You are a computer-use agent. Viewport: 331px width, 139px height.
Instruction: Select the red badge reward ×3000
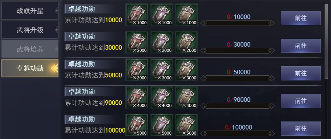tap(137, 70)
